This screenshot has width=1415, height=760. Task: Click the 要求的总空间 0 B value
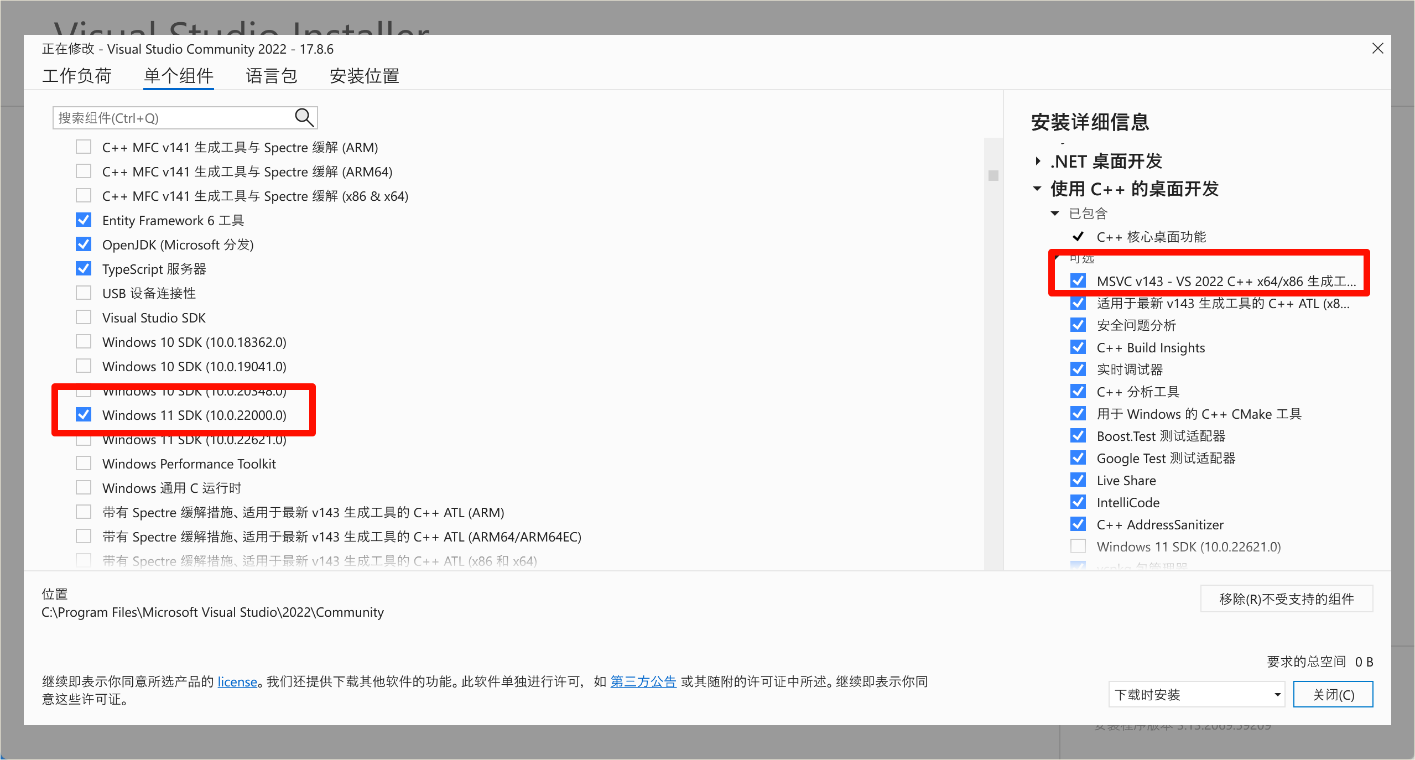click(x=1364, y=662)
